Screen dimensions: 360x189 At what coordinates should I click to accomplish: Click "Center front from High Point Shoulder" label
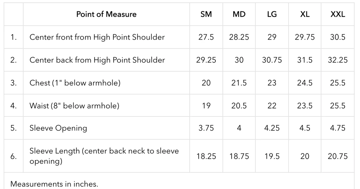pyautogui.click(x=97, y=37)
